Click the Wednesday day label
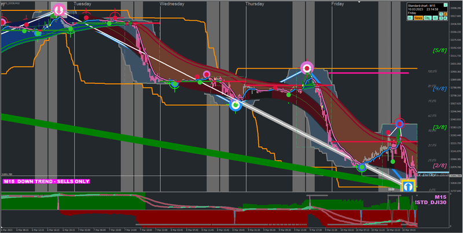The image size is (463, 233). pyautogui.click(x=171, y=4)
